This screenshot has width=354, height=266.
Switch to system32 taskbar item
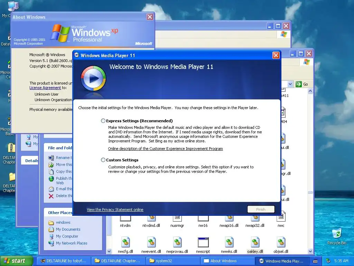click(x=173, y=261)
